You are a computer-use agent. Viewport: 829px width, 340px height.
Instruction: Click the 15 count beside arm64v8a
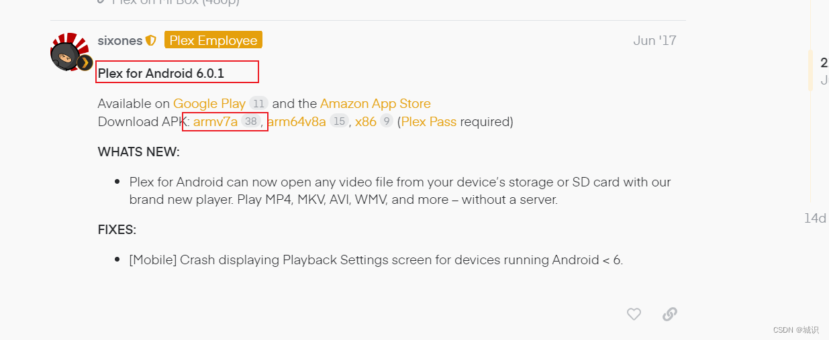tap(339, 121)
